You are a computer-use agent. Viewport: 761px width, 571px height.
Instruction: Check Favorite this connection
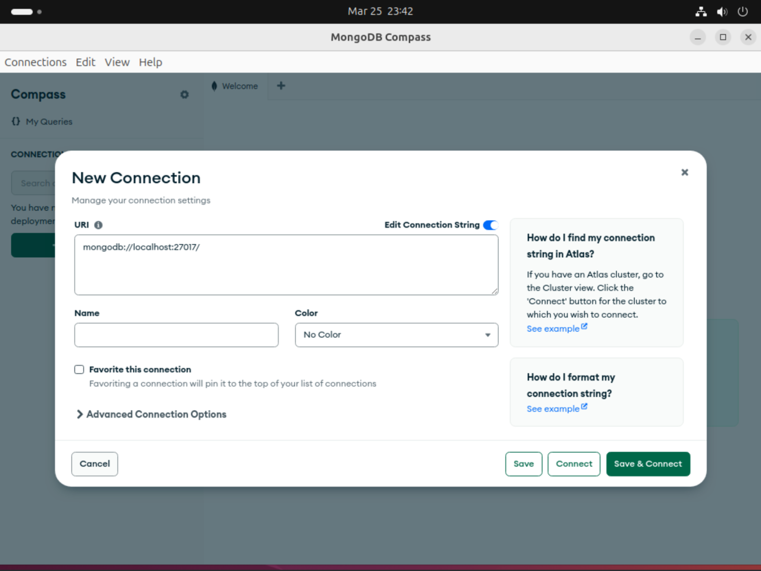click(79, 369)
